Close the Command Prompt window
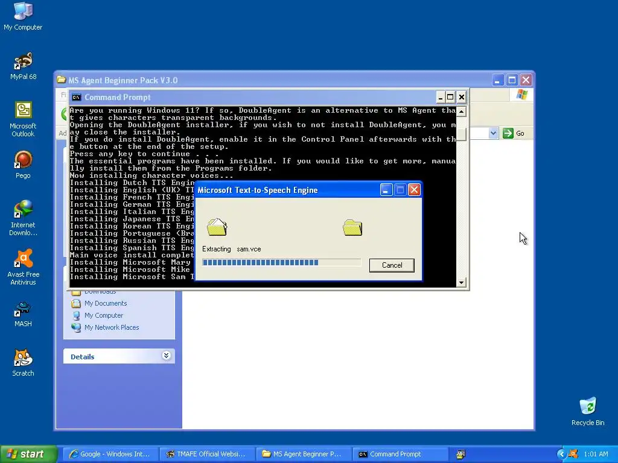The image size is (618, 463). pyautogui.click(x=462, y=97)
